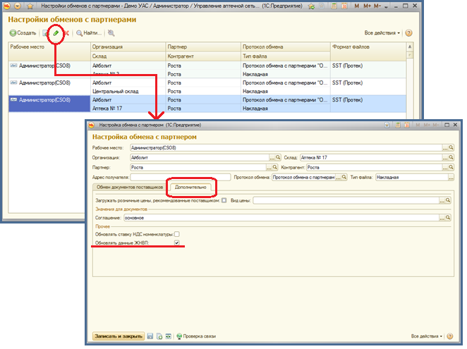Select the highlighted row Аптека № 17
The height and width of the screenshot is (349, 467).
[207, 104]
